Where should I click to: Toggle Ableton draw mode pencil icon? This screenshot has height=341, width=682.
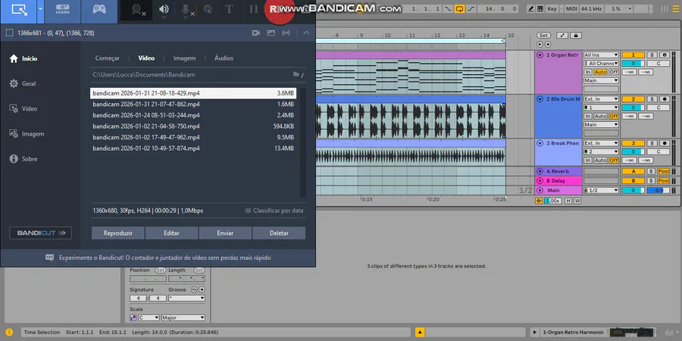point(530,8)
